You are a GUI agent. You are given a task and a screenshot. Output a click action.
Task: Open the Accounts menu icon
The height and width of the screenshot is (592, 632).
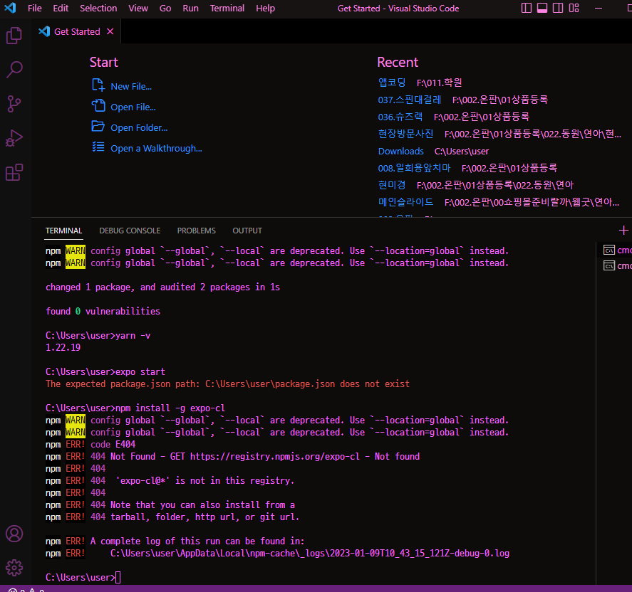coord(14,534)
